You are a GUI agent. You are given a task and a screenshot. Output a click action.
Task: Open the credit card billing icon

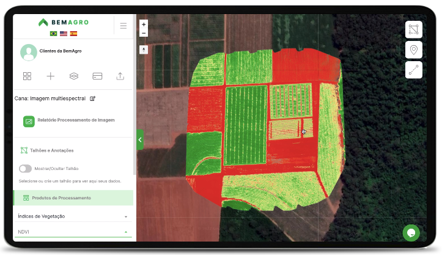point(97,76)
